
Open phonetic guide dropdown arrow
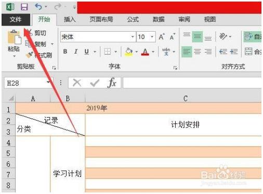[174, 51]
